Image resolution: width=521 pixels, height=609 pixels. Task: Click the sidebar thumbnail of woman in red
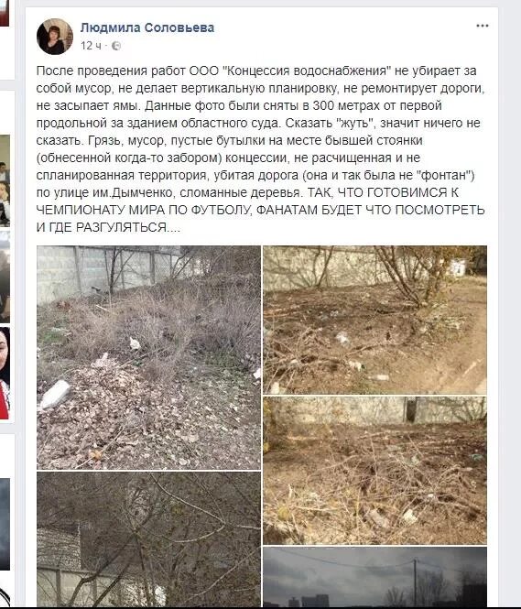(x=5, y=373)
